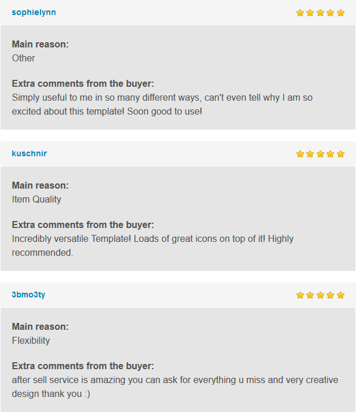Image resolution: width=356 pixels, height=412 pixels.
Task: Click first star in sophielynn's rating
Action: pyautogui.click(x=300, y=13)
